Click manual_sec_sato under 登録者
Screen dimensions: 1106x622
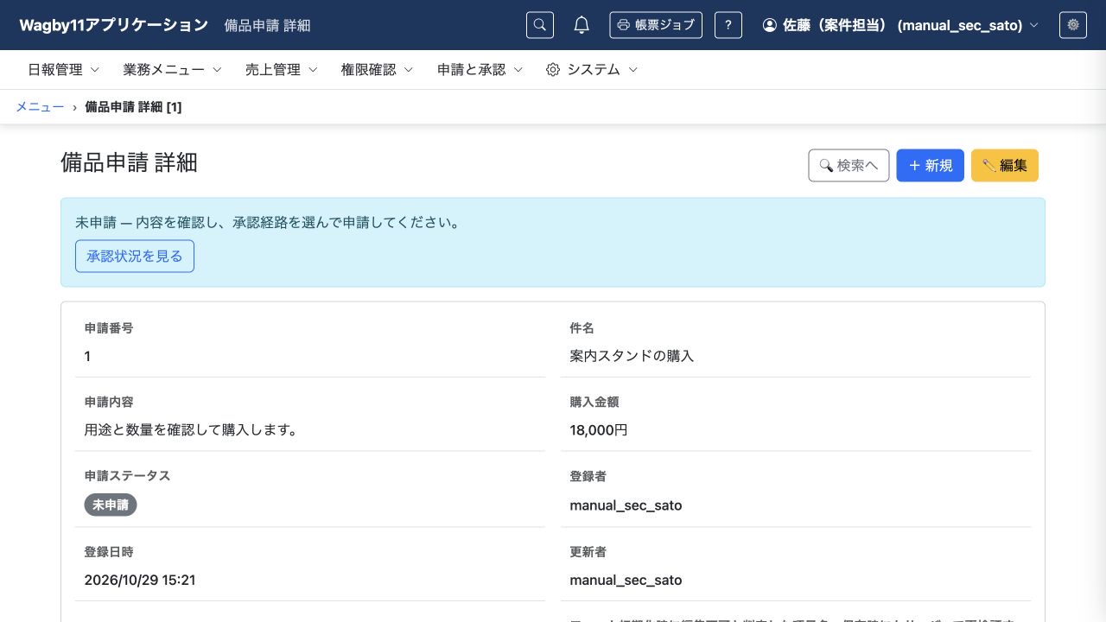point(626,505)
